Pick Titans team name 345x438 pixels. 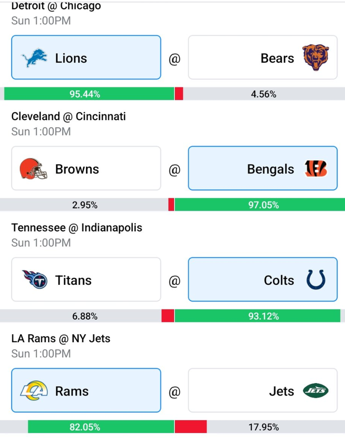point(73,280)
